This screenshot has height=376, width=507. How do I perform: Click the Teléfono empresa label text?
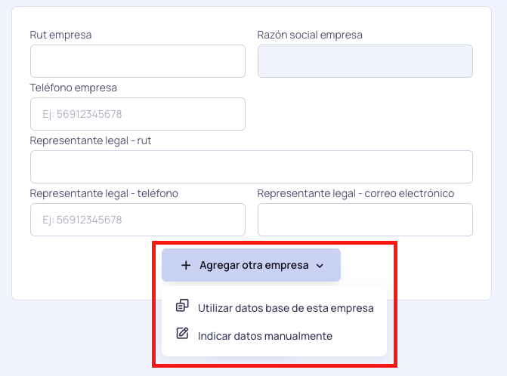(x=73, y=88)
